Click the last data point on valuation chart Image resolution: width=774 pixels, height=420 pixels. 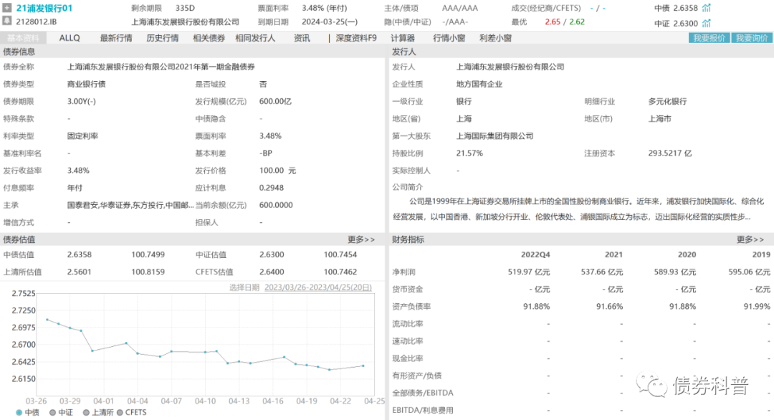(363, 366)
